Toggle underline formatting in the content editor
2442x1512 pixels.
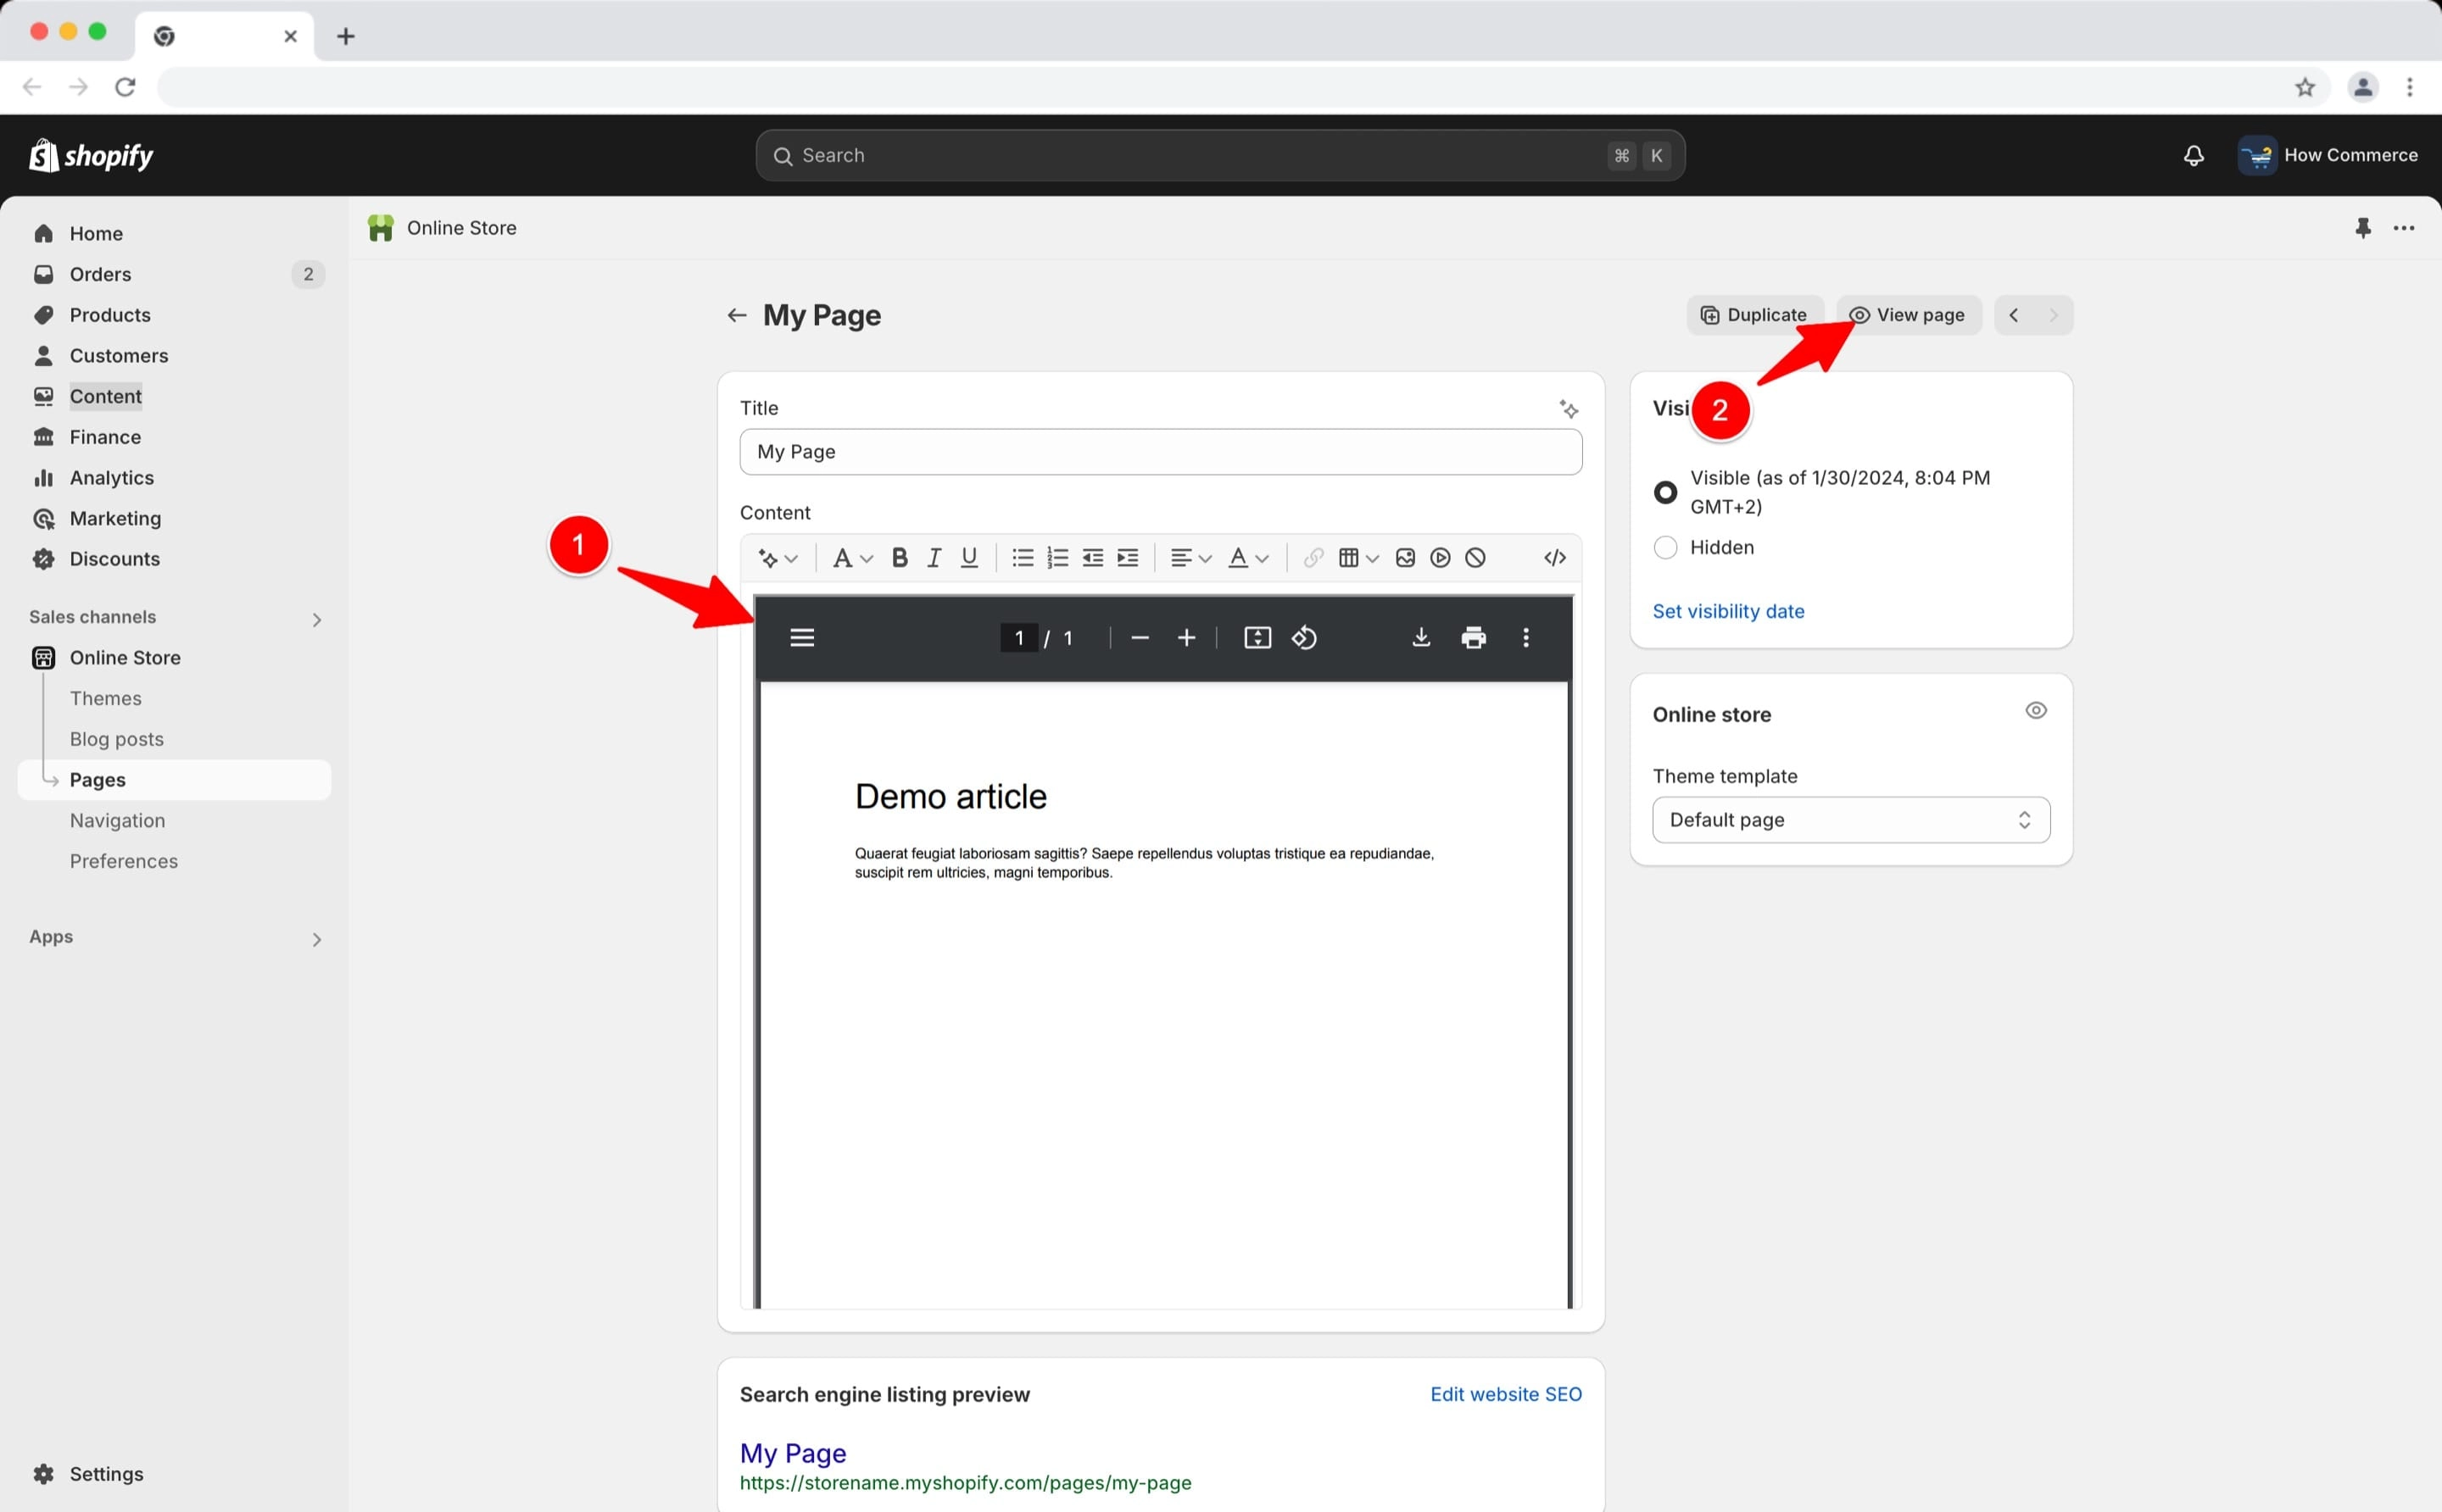[x=969, y=558]
